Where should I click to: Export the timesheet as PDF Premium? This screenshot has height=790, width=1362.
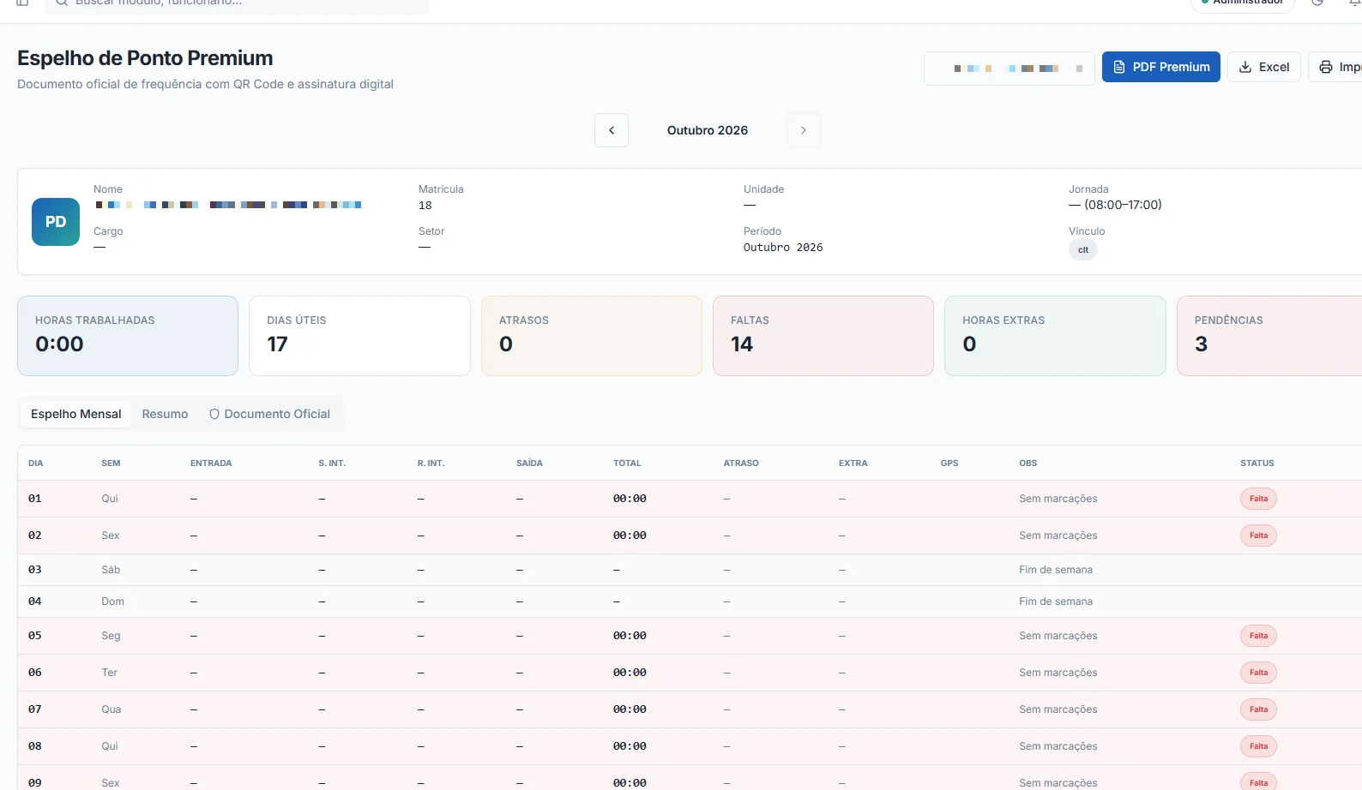[x=1160, y=67]
